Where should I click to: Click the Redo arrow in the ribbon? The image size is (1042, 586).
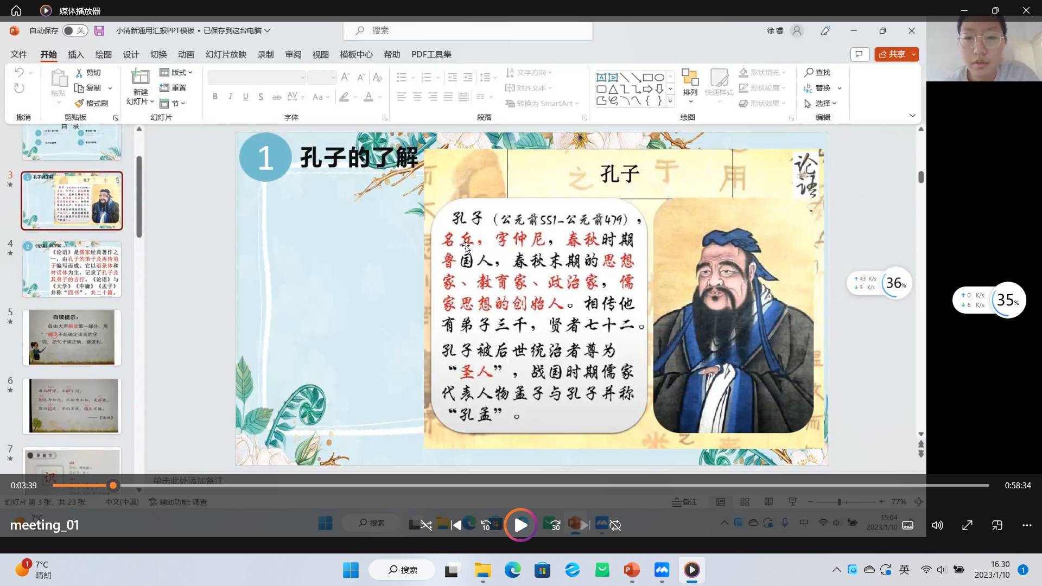pos(19,88)
